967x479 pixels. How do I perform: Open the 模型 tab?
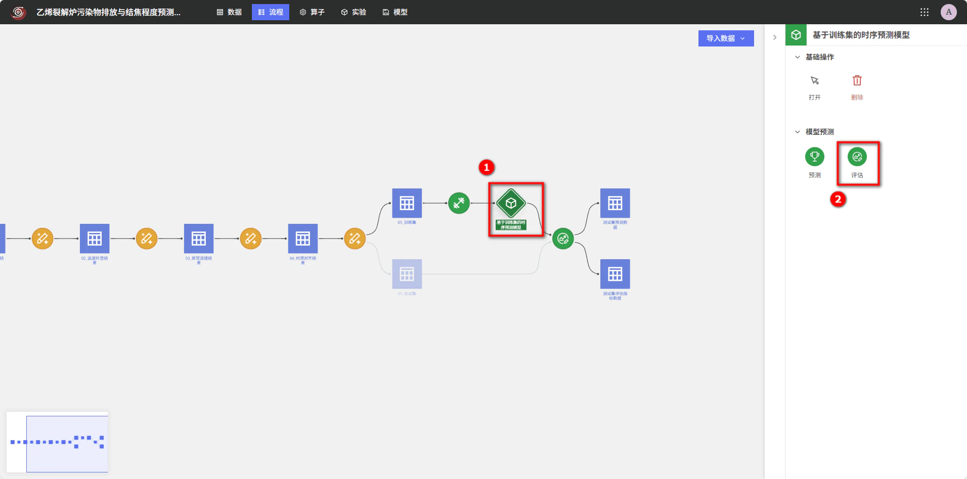395,12
